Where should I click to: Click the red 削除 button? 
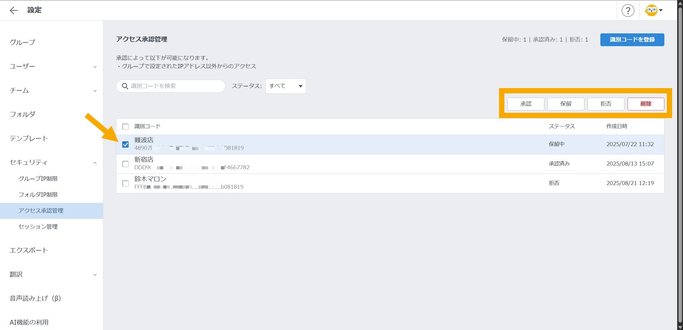click(645, 104)
